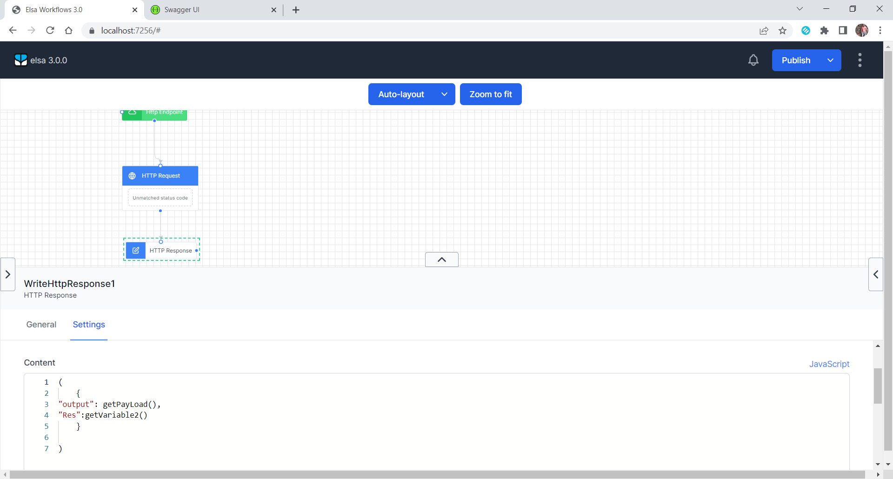Click the properties panel scrollbar thumb
Screen dimensions: 893x479
point(878,386)
